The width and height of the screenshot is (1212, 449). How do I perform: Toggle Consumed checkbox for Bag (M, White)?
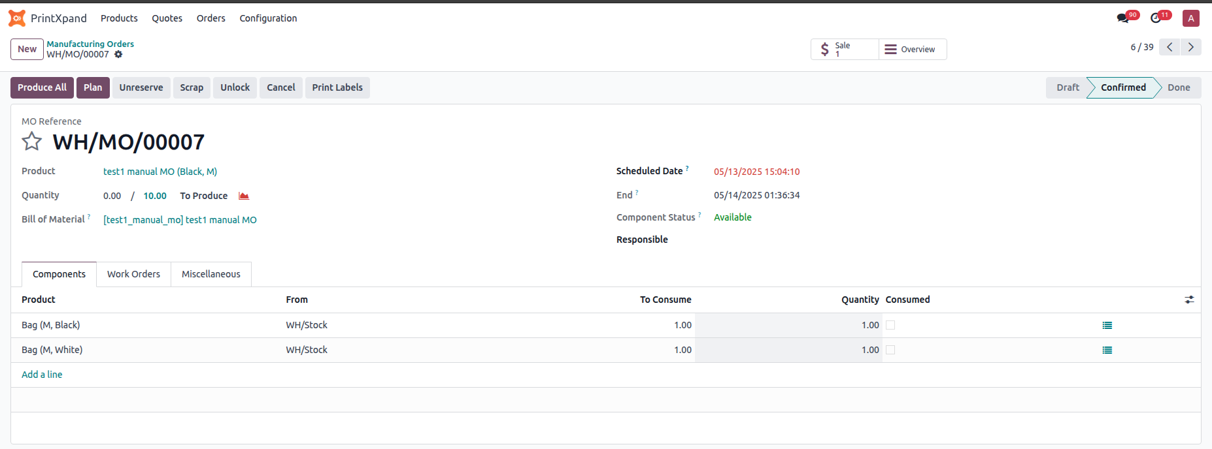tap(890, 350)
